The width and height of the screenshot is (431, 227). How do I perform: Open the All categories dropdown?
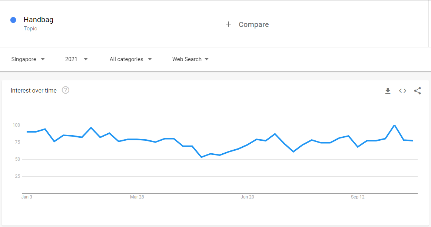tap(130, 59)
